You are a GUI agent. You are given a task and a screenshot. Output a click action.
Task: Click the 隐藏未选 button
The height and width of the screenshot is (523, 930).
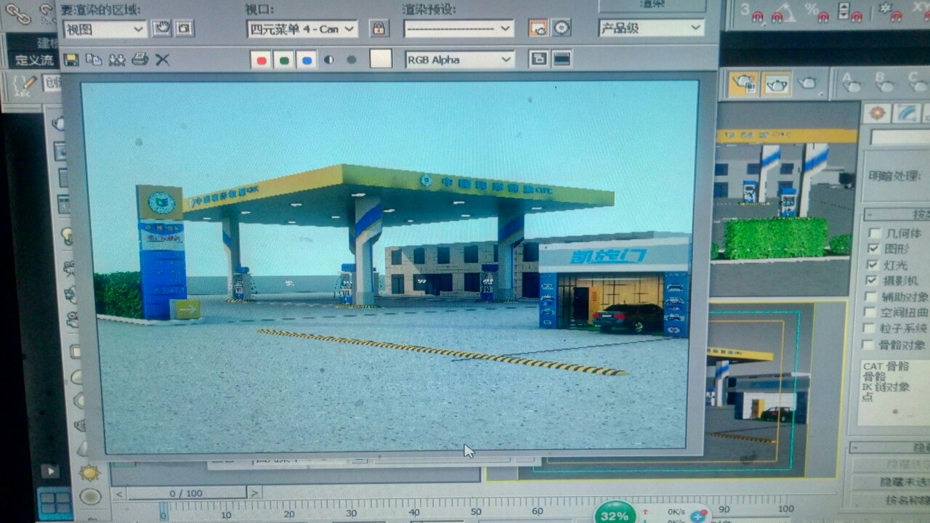click(892, 482)
